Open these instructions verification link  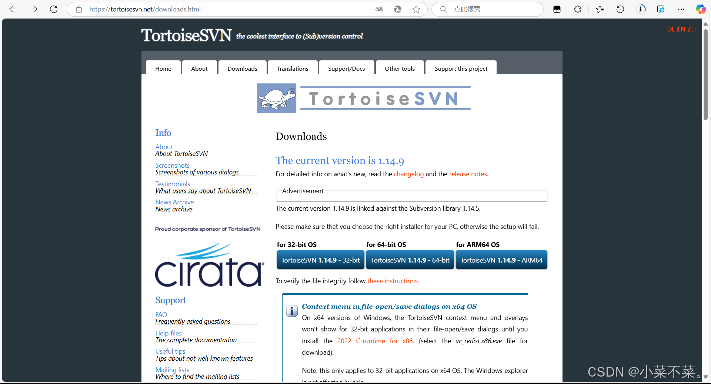(393, 281)
